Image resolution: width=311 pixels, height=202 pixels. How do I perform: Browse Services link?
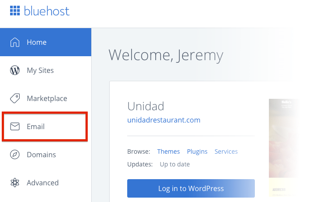click(226, 151)
